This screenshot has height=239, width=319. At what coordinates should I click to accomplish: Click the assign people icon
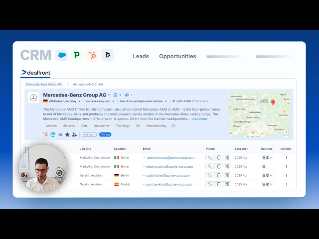tap(74, 134)
